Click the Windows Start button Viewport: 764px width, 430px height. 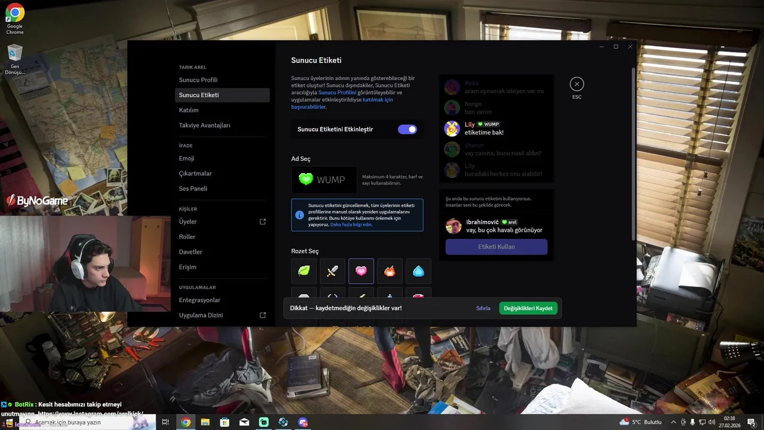point(9,422)
